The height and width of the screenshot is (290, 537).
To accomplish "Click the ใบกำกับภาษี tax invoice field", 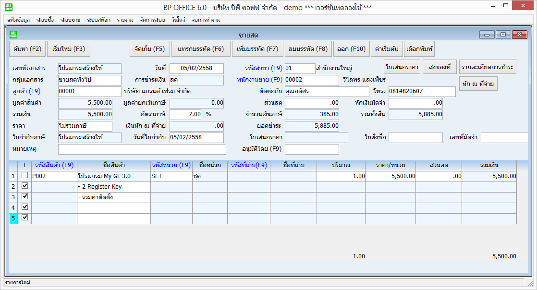I will click(90, 138).
